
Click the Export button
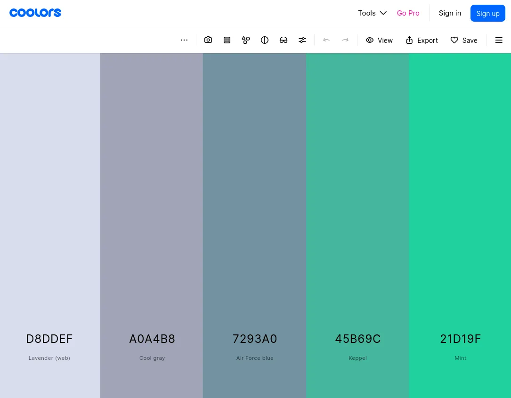point(422,40)
